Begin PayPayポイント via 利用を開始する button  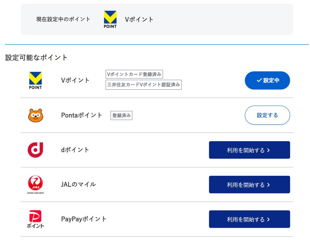point(249,219)
